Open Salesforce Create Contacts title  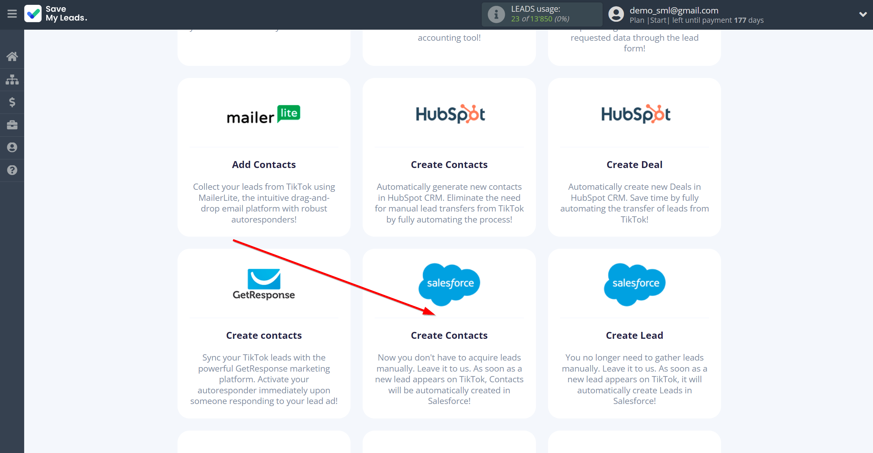pos(449,335)
